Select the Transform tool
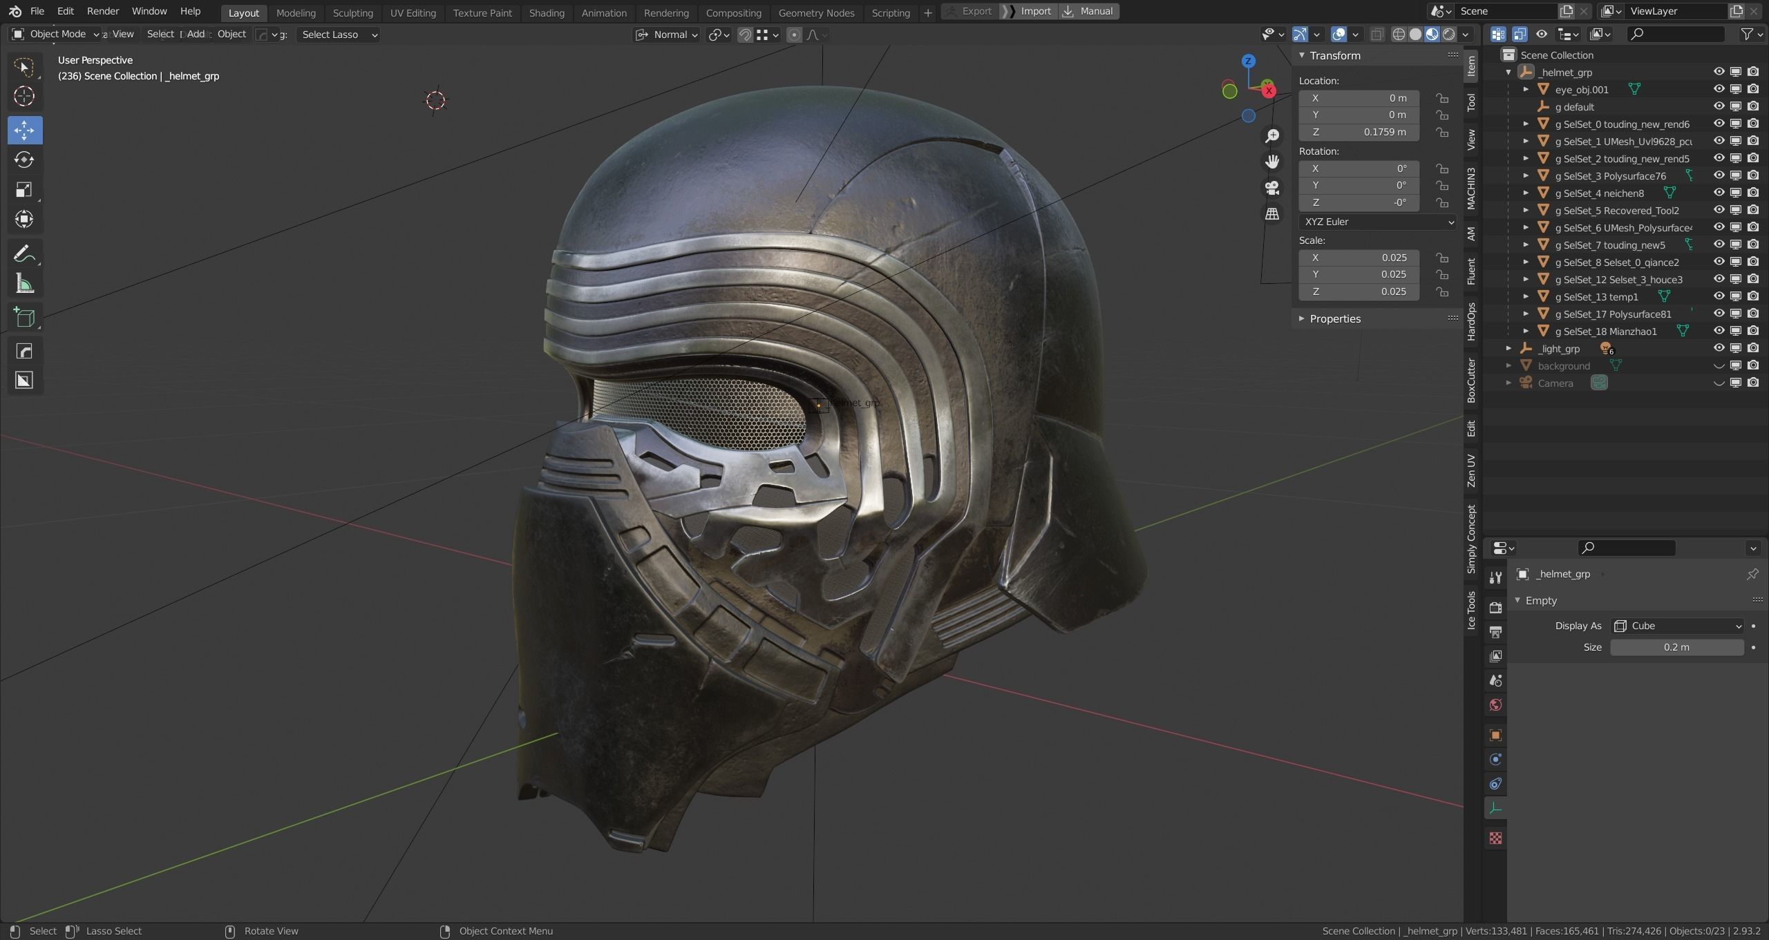Viewport: 1769px width, 940px height. coord(24,219)
